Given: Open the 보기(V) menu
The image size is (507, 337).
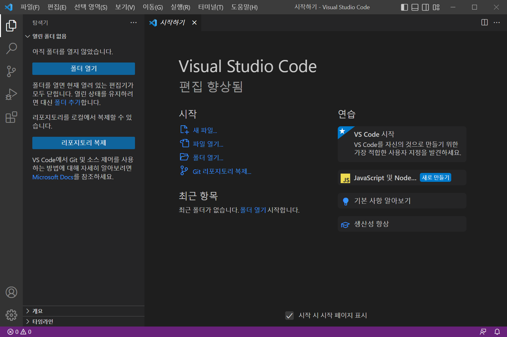Looking at the screenshot, I should [x=125, y=7].
